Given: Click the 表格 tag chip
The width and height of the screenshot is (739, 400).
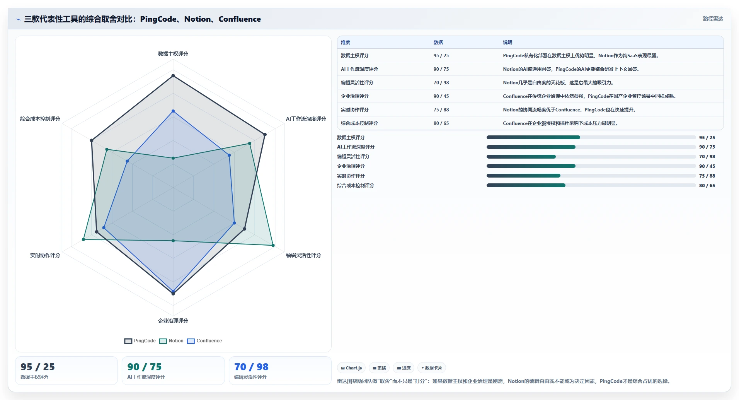Looking at the screenshot, I should pyautogui.click(x=379, y=368).
